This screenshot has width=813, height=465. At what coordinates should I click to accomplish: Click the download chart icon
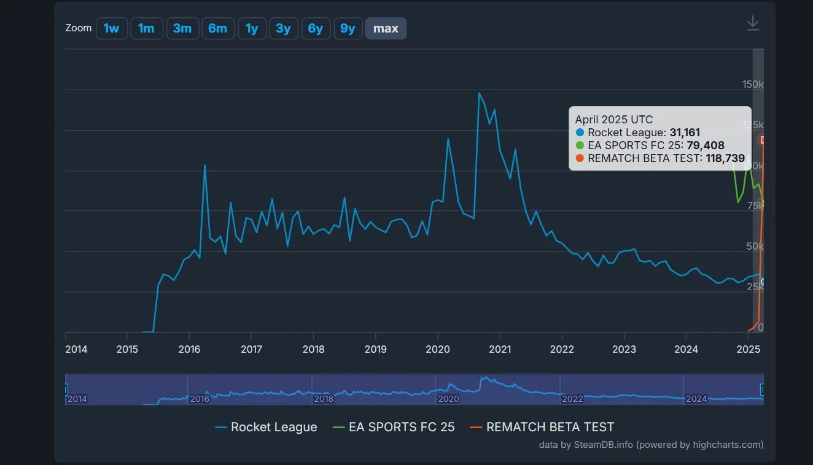coord(753,24)
